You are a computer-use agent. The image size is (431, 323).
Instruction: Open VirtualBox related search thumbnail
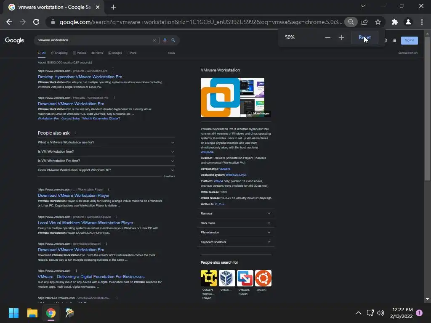point(227,278)
